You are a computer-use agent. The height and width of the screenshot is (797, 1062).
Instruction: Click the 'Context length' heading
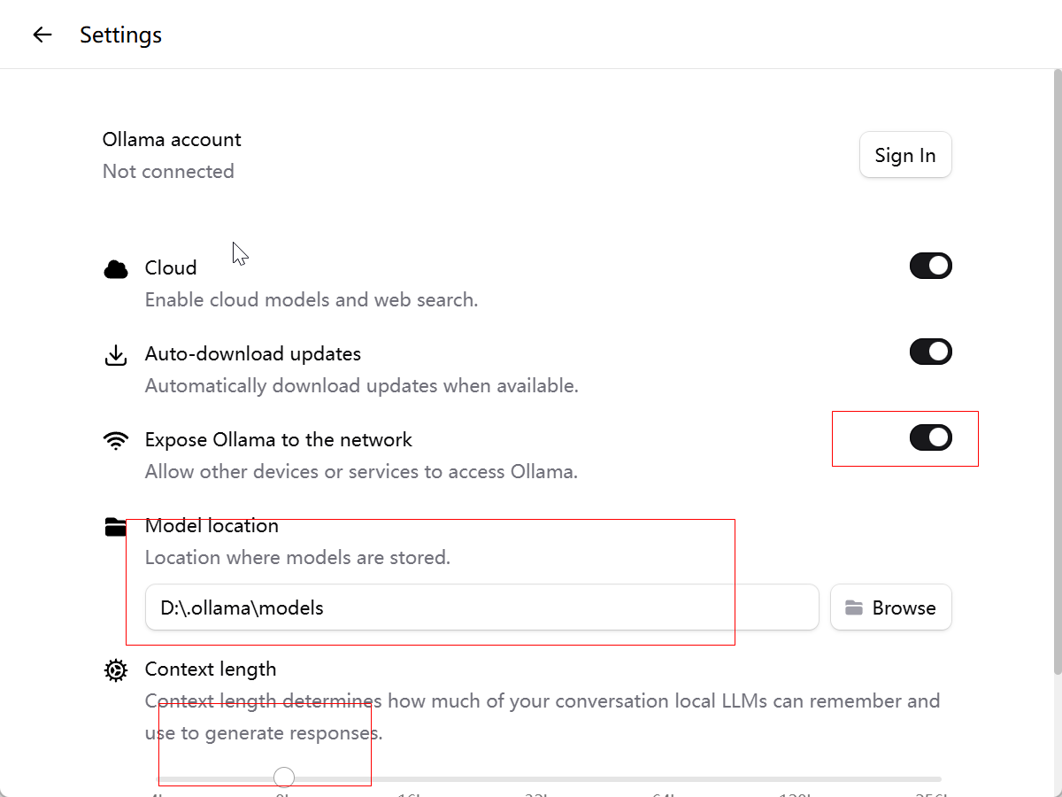tap(211, 669)
